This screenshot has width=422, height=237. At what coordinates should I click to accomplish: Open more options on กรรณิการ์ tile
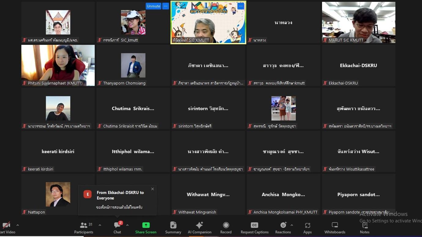click(165, 6)
